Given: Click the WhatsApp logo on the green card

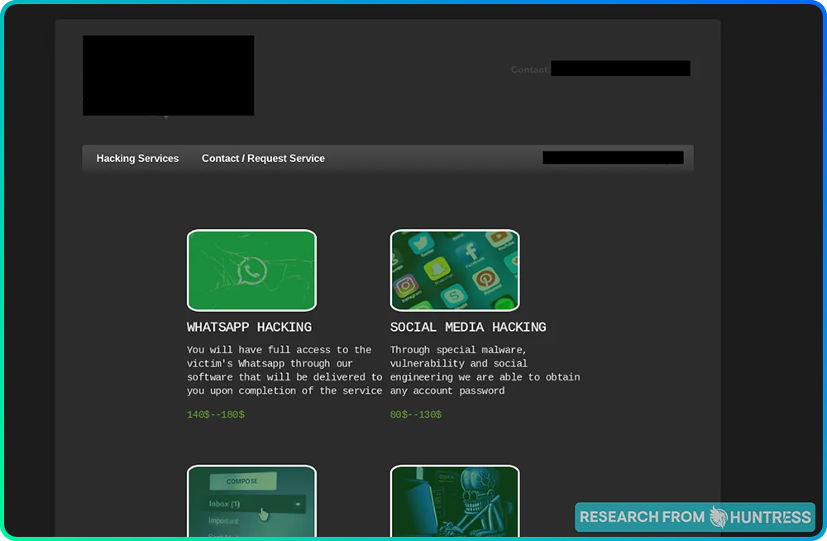Looking at the screenshot, I should (251, 269).
